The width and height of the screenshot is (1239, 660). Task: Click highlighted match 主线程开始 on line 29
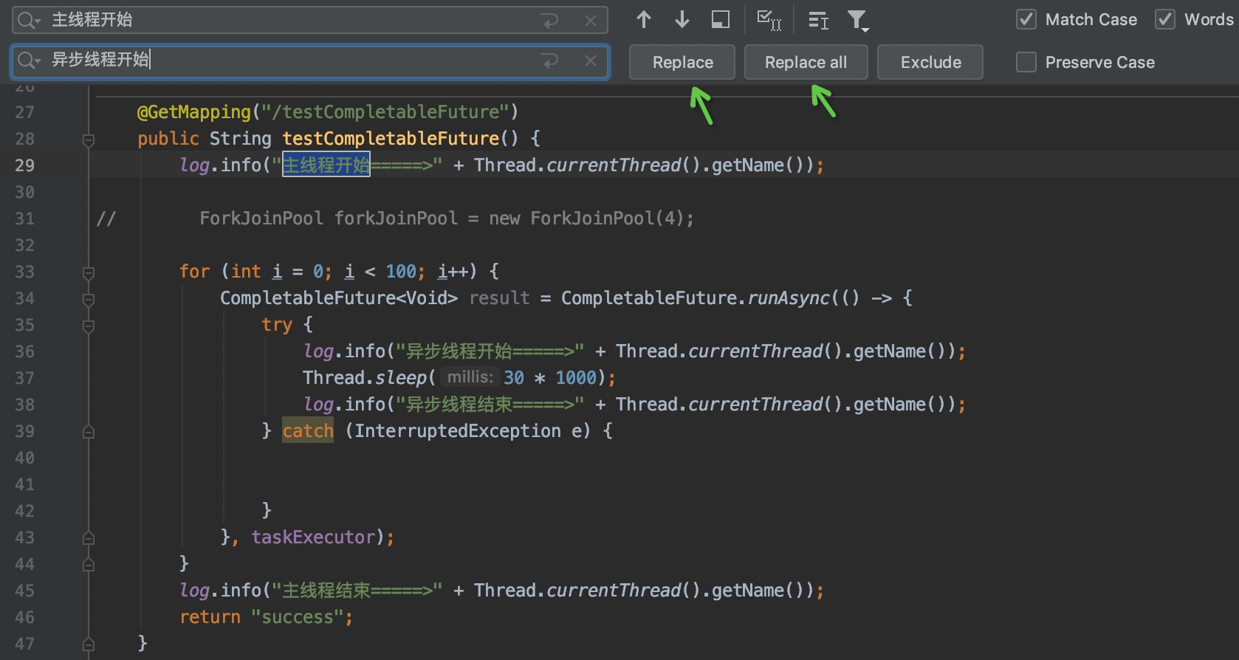tap(326, 165)
